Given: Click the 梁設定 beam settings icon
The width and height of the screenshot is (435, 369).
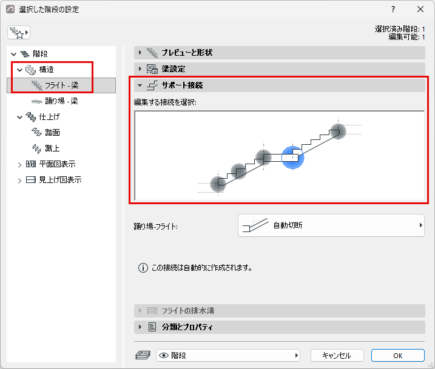Looking at the screenshot, I should [152, 68].
